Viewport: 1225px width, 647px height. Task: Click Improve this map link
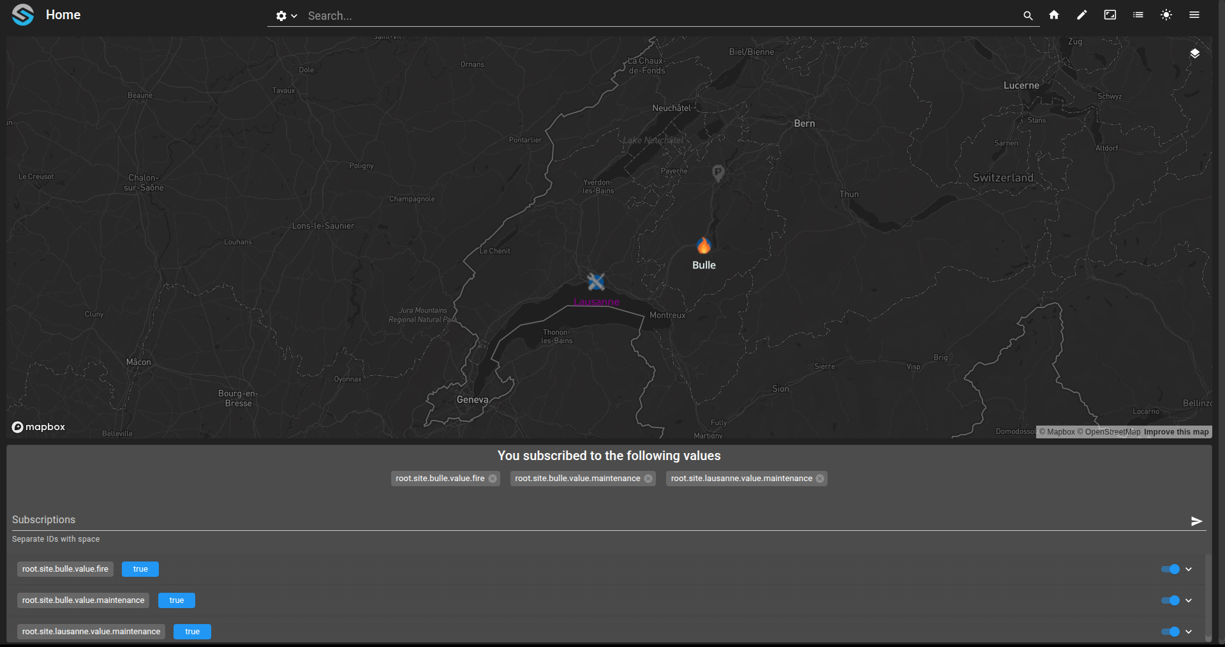[1176, 432]
